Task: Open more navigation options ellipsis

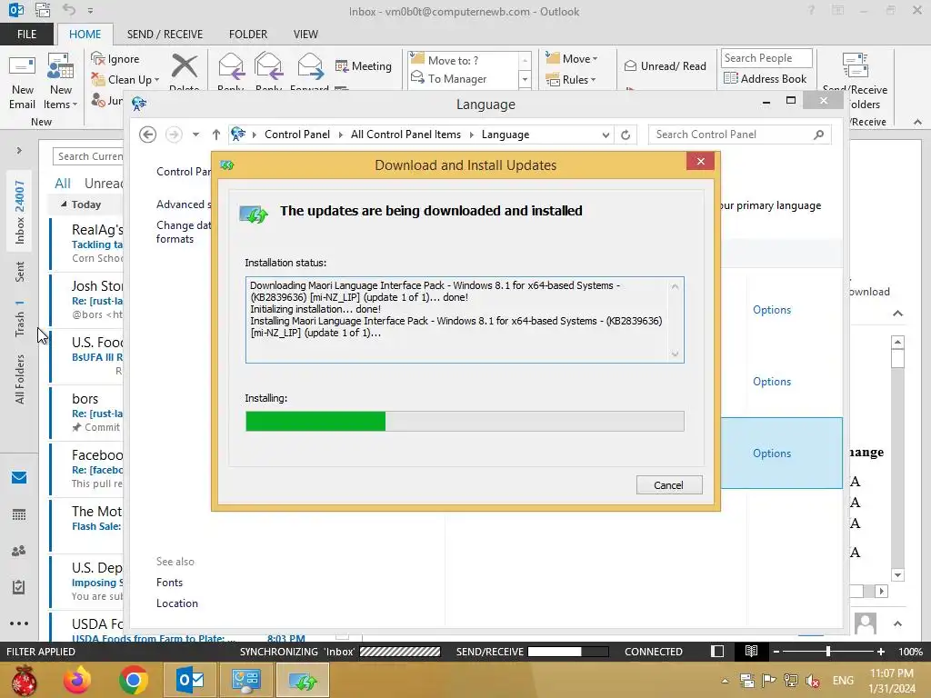Action: click(19, 623)
